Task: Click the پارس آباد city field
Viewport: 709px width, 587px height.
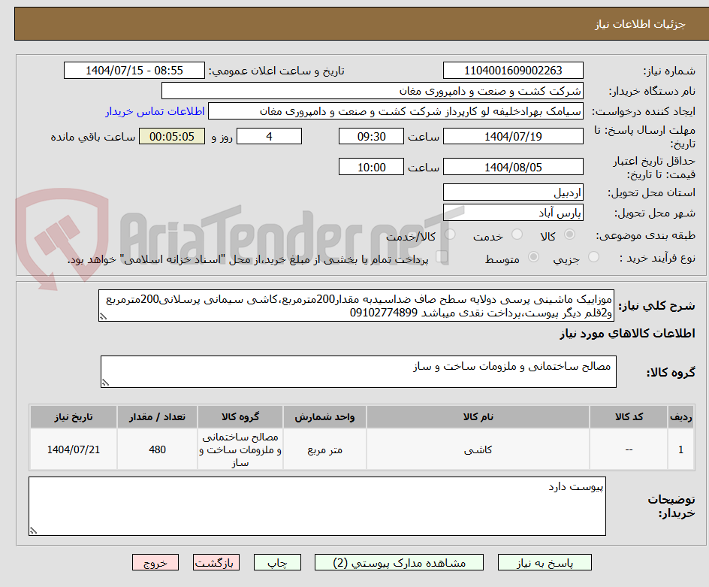Action: point(513,212)
